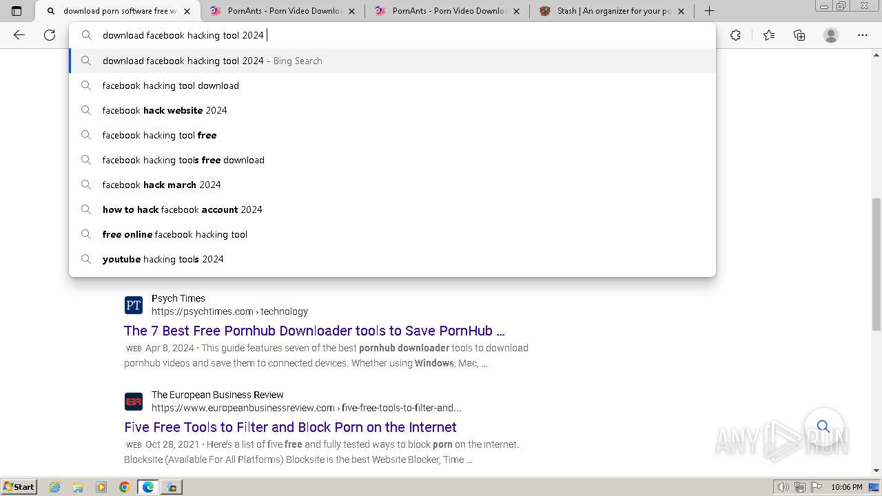The height and width of the screenshot is (496, 882).
Task: Close the second PornAnts tab
Action: click(352, 11)
